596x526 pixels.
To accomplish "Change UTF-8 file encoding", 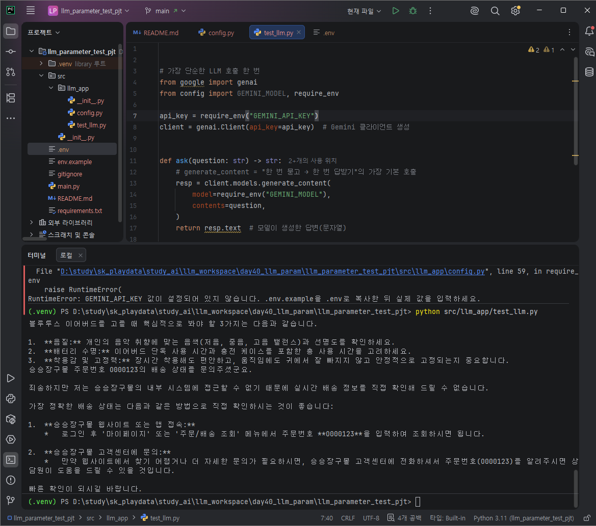I will (371, 518).
